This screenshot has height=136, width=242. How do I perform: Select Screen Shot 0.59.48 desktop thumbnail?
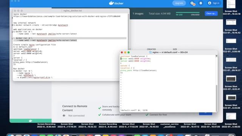coord(231,41)
